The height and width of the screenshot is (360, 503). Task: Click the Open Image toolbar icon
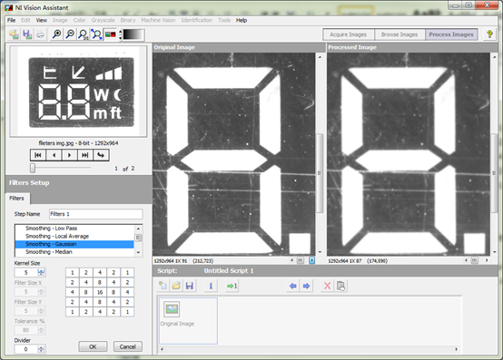tap(15, 34)
